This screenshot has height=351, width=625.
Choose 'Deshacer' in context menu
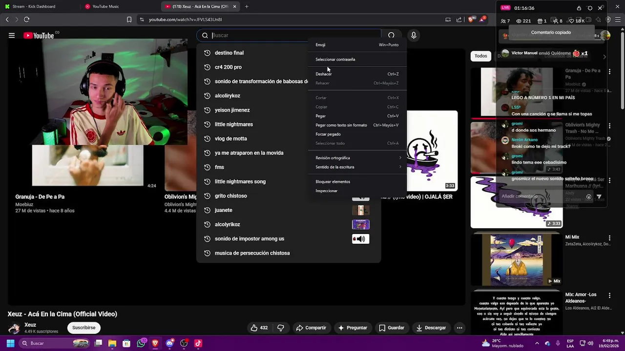point(357,74)
